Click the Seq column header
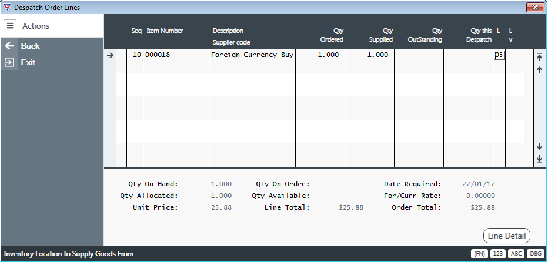 136,31
